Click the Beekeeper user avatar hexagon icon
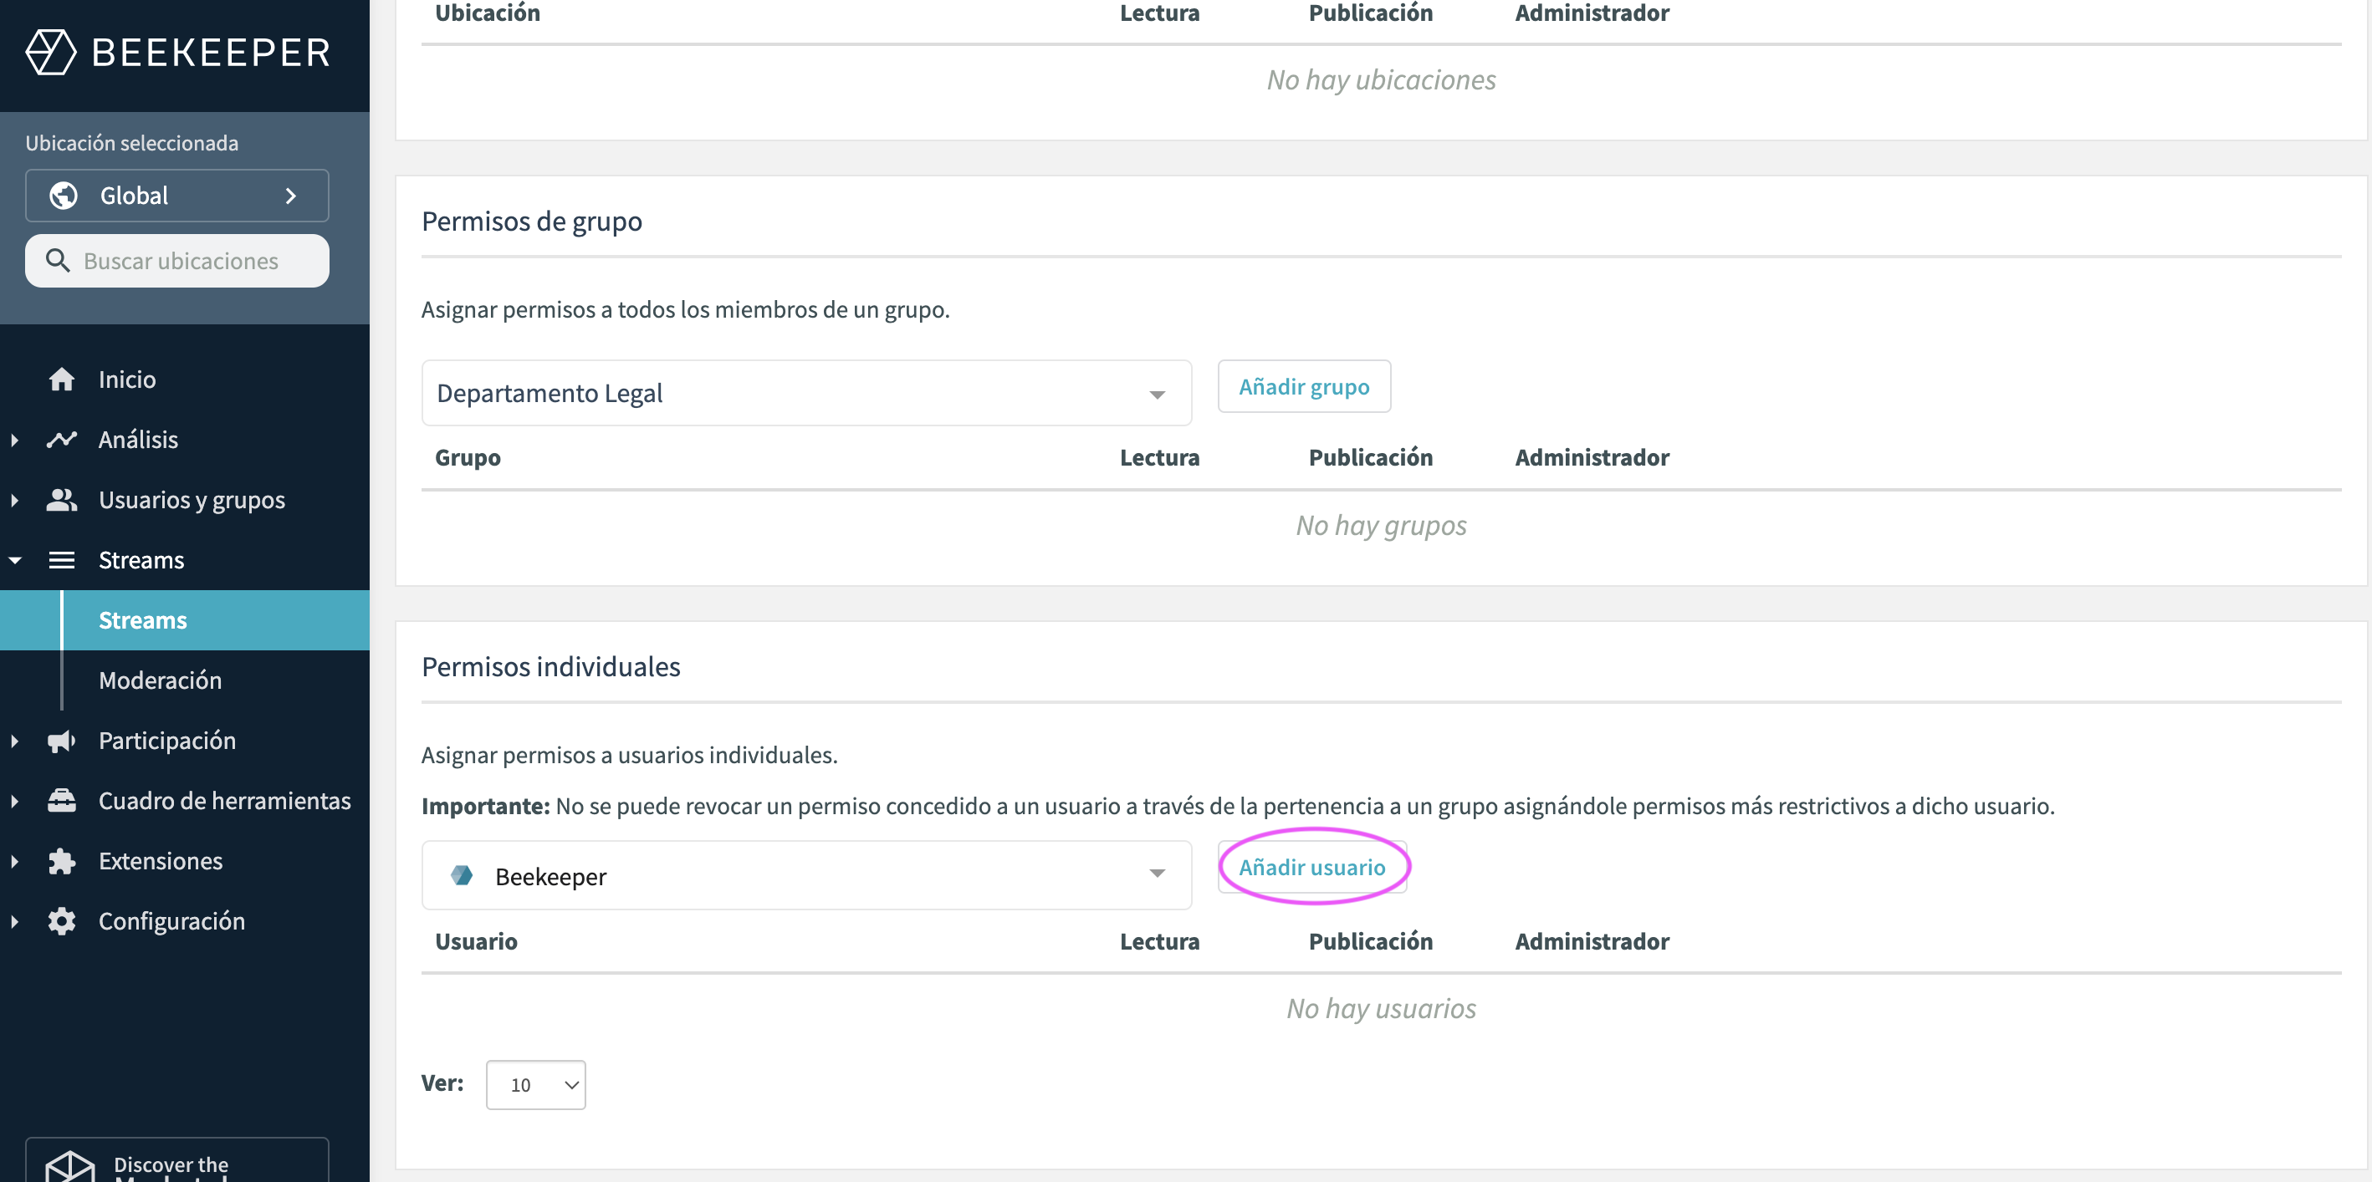The height and width of the screenshot is (1182, 2372). [x=463, y=875]
